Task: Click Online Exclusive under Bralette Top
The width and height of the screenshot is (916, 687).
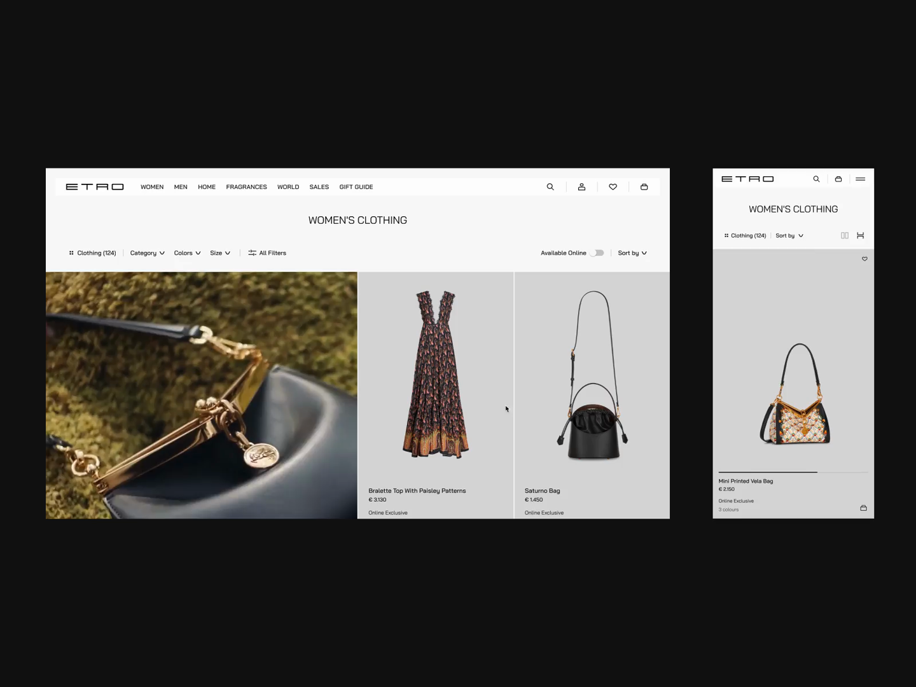Action: pyautogui.click(x=388, y=513)
